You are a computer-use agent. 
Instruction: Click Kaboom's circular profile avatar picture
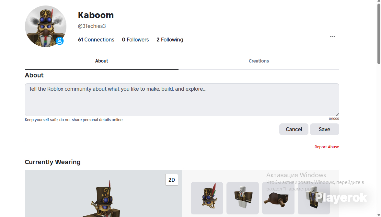[45, 26]
